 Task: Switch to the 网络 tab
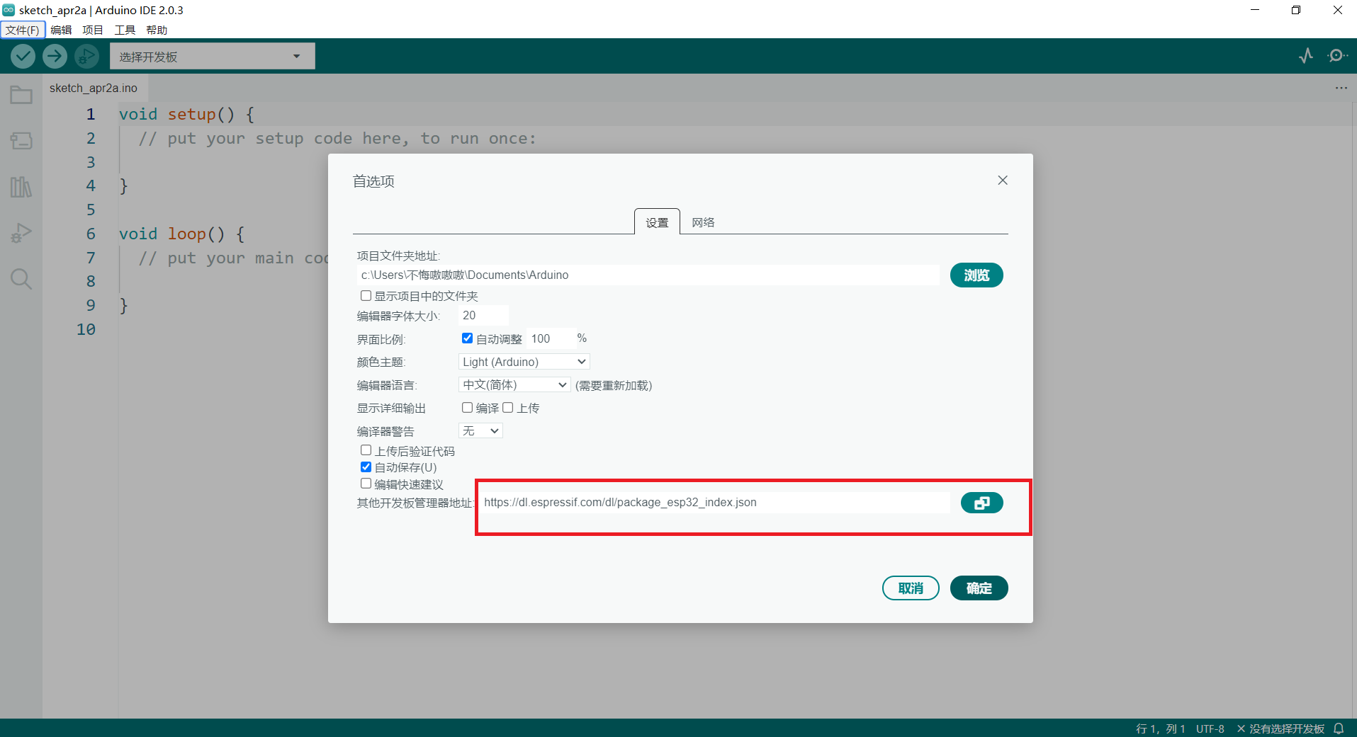(x=703, y=222)
